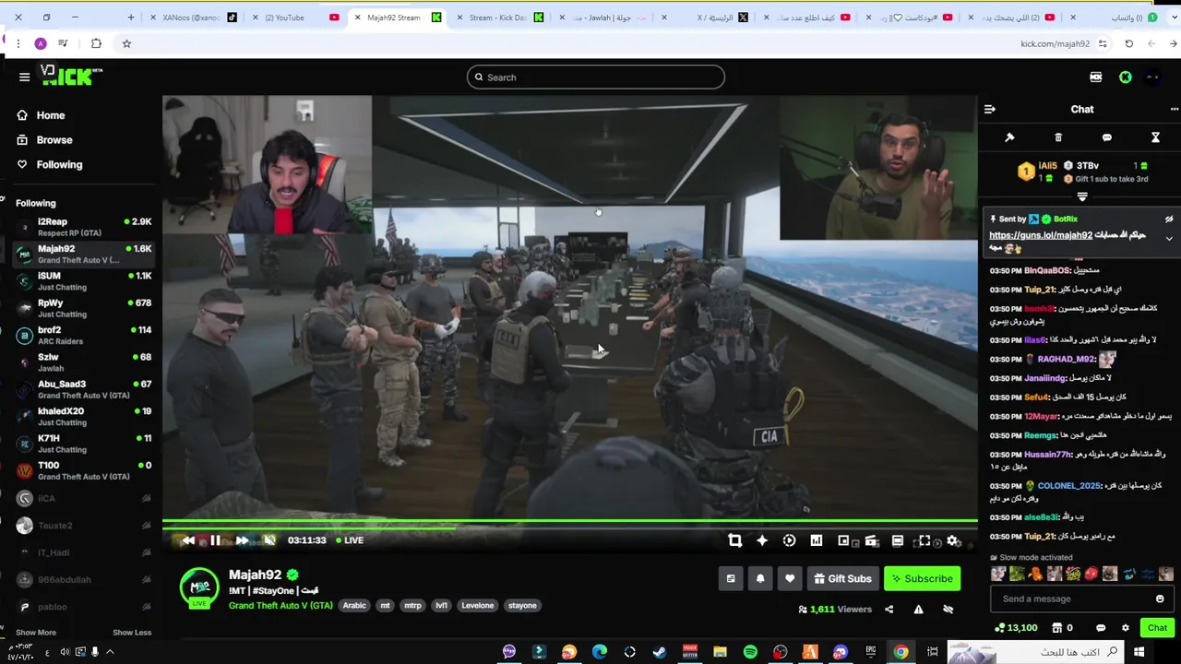Hide the pinned BotRix message

(1169, 219)
